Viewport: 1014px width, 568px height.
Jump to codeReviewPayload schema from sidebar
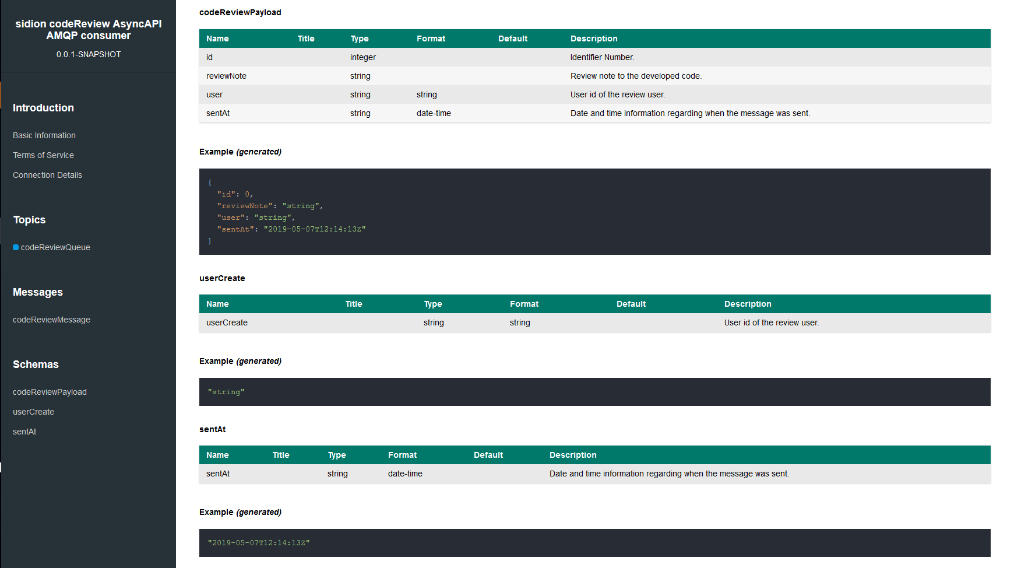pyautogui.click(x=50, y=392)
